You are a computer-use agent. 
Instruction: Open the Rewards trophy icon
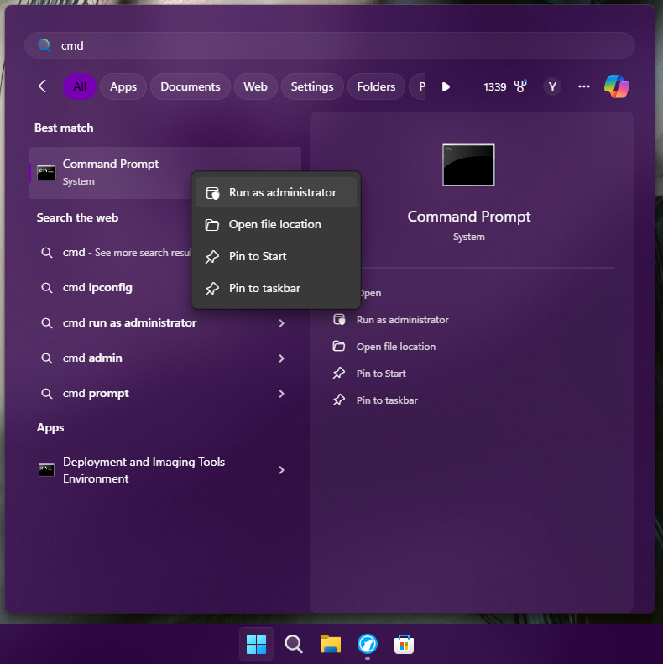click(x=519, y=86)
